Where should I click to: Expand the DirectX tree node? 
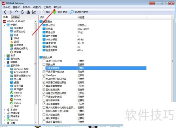pyautogui.click(x=5, y=120)
